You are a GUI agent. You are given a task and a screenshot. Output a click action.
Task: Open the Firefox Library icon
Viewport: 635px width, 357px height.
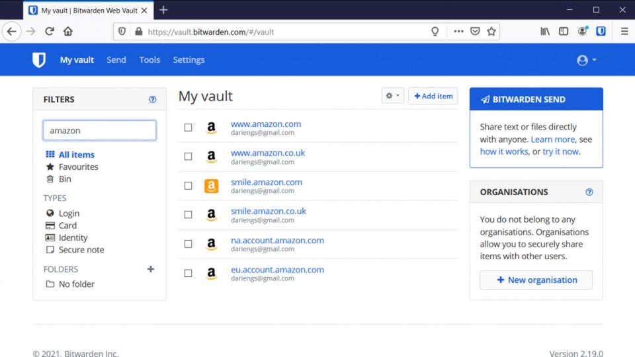[x=545, y=31]
